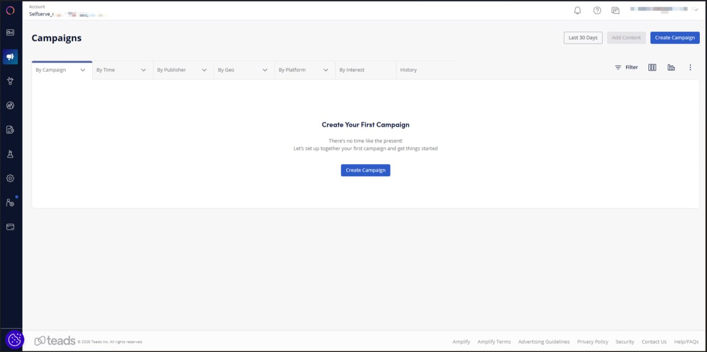Open the three-dot overflow menu
The image size is (707, 352).
[x=690, y=67]
